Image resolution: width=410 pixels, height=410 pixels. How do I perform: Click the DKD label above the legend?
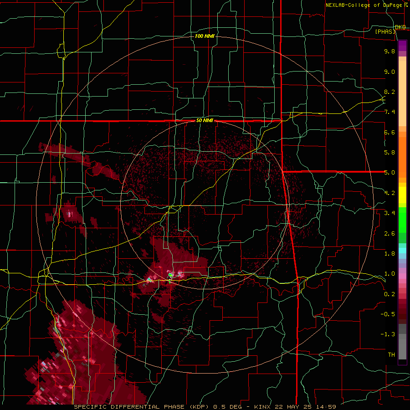coord(400,27)
